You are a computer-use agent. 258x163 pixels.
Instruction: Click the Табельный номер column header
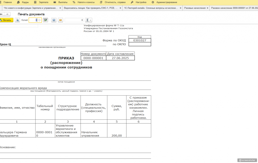[x=45, y=108]
